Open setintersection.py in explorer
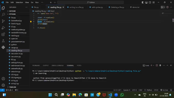 point(18,66)
